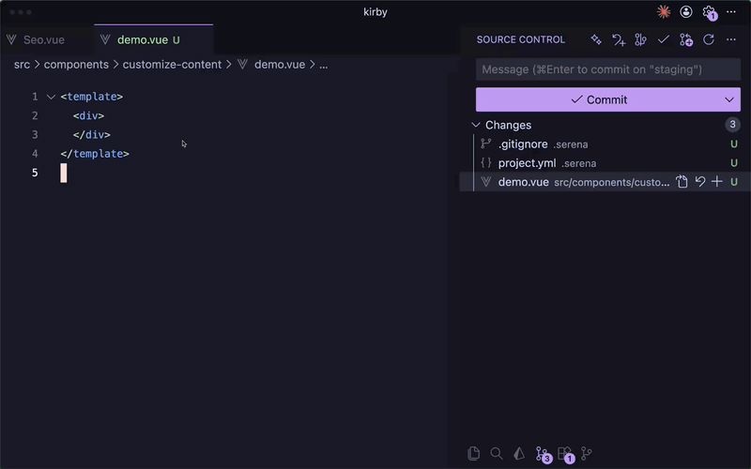Screen dimensions: 751x469
Task: Open the Explorer files icon
Action: pyautogui.click(x=474, y=453)
